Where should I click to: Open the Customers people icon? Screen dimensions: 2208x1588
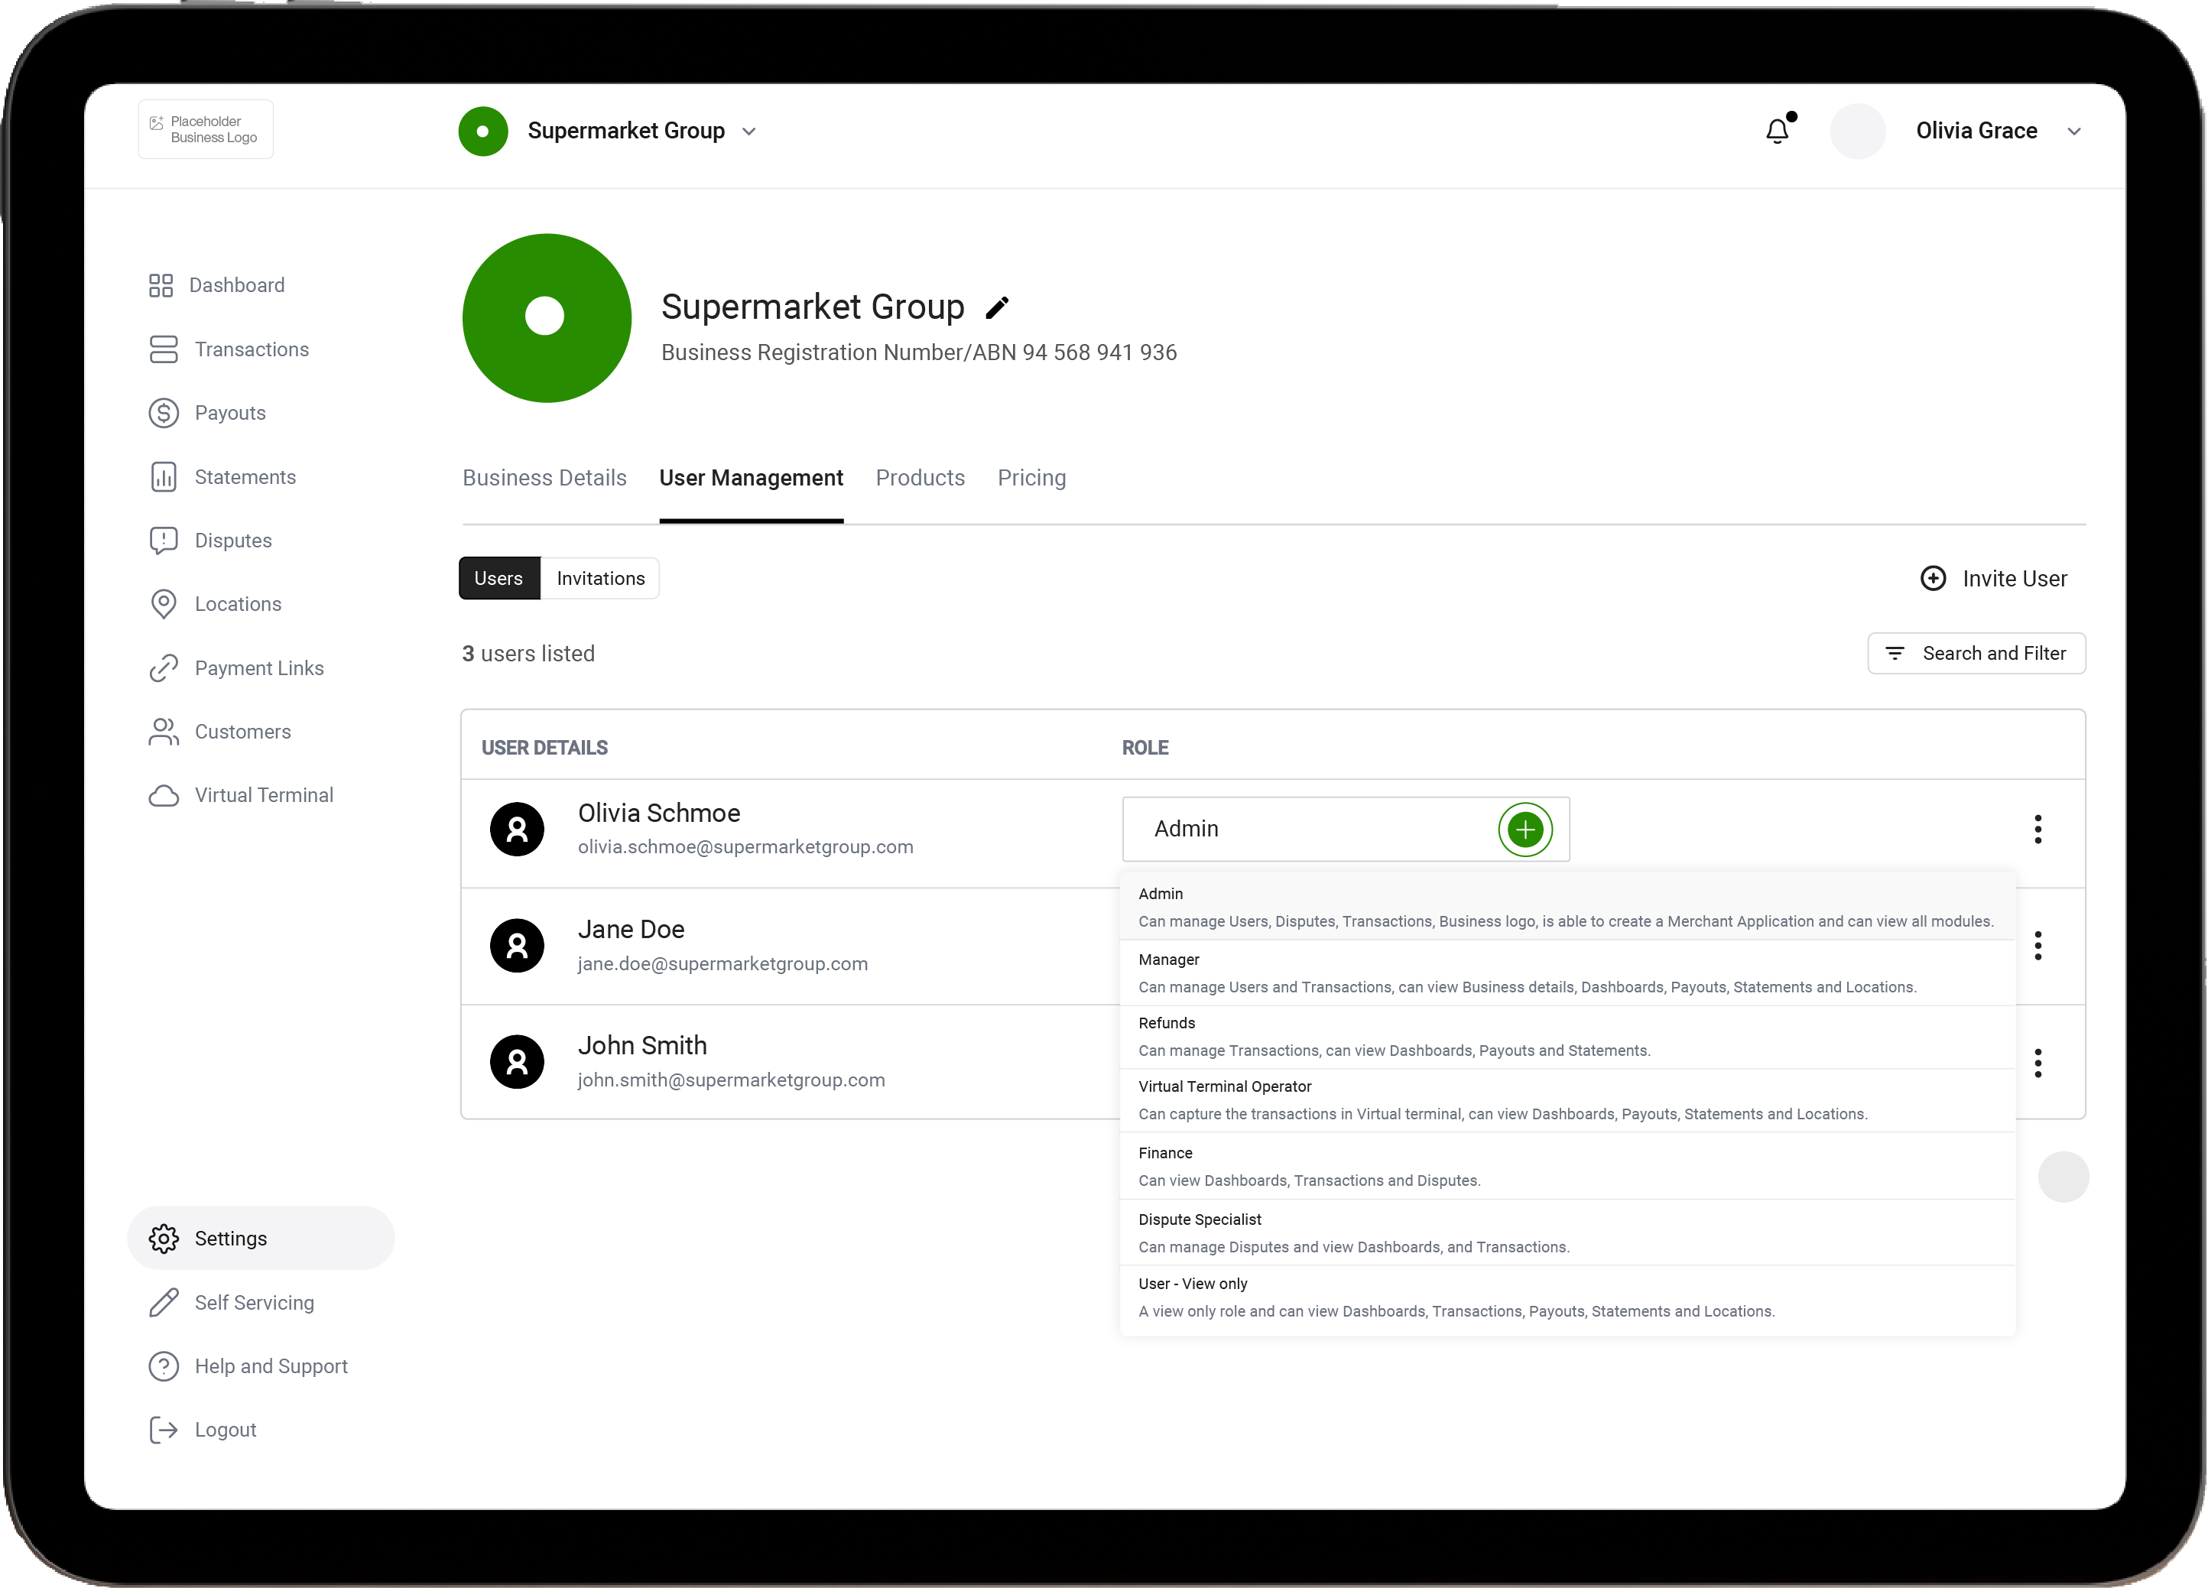(164, 731)
